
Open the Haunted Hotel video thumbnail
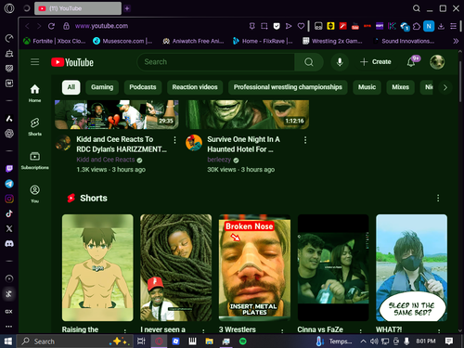click(x=248, y=114)
